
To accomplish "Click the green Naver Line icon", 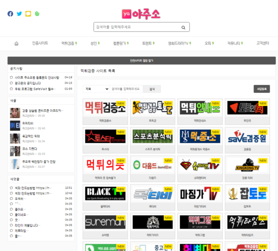I will (x=37, y=13).
